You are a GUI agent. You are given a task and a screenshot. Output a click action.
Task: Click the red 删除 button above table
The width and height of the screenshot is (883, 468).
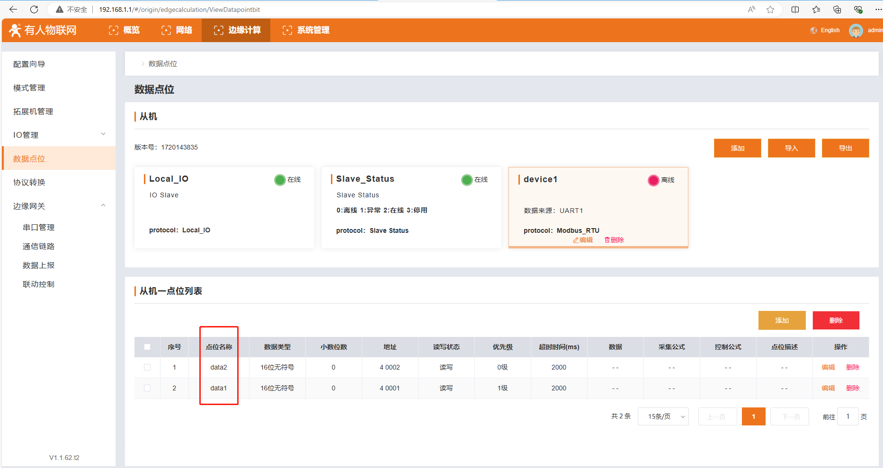836,320
